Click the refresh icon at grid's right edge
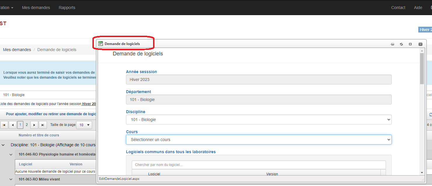 click(430, 115)
